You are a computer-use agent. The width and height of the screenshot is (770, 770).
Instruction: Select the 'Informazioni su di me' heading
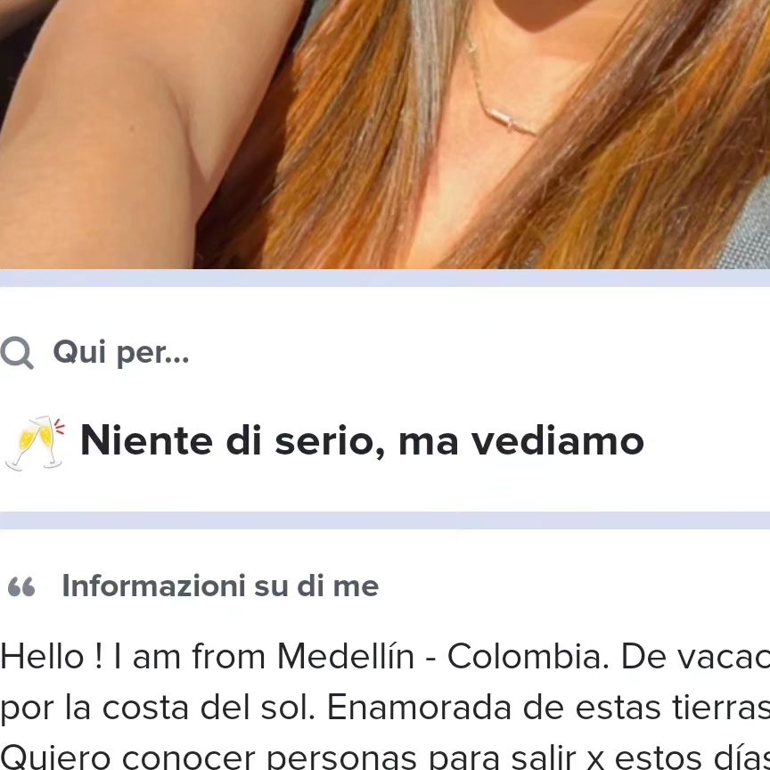click(x=220, y=586)
